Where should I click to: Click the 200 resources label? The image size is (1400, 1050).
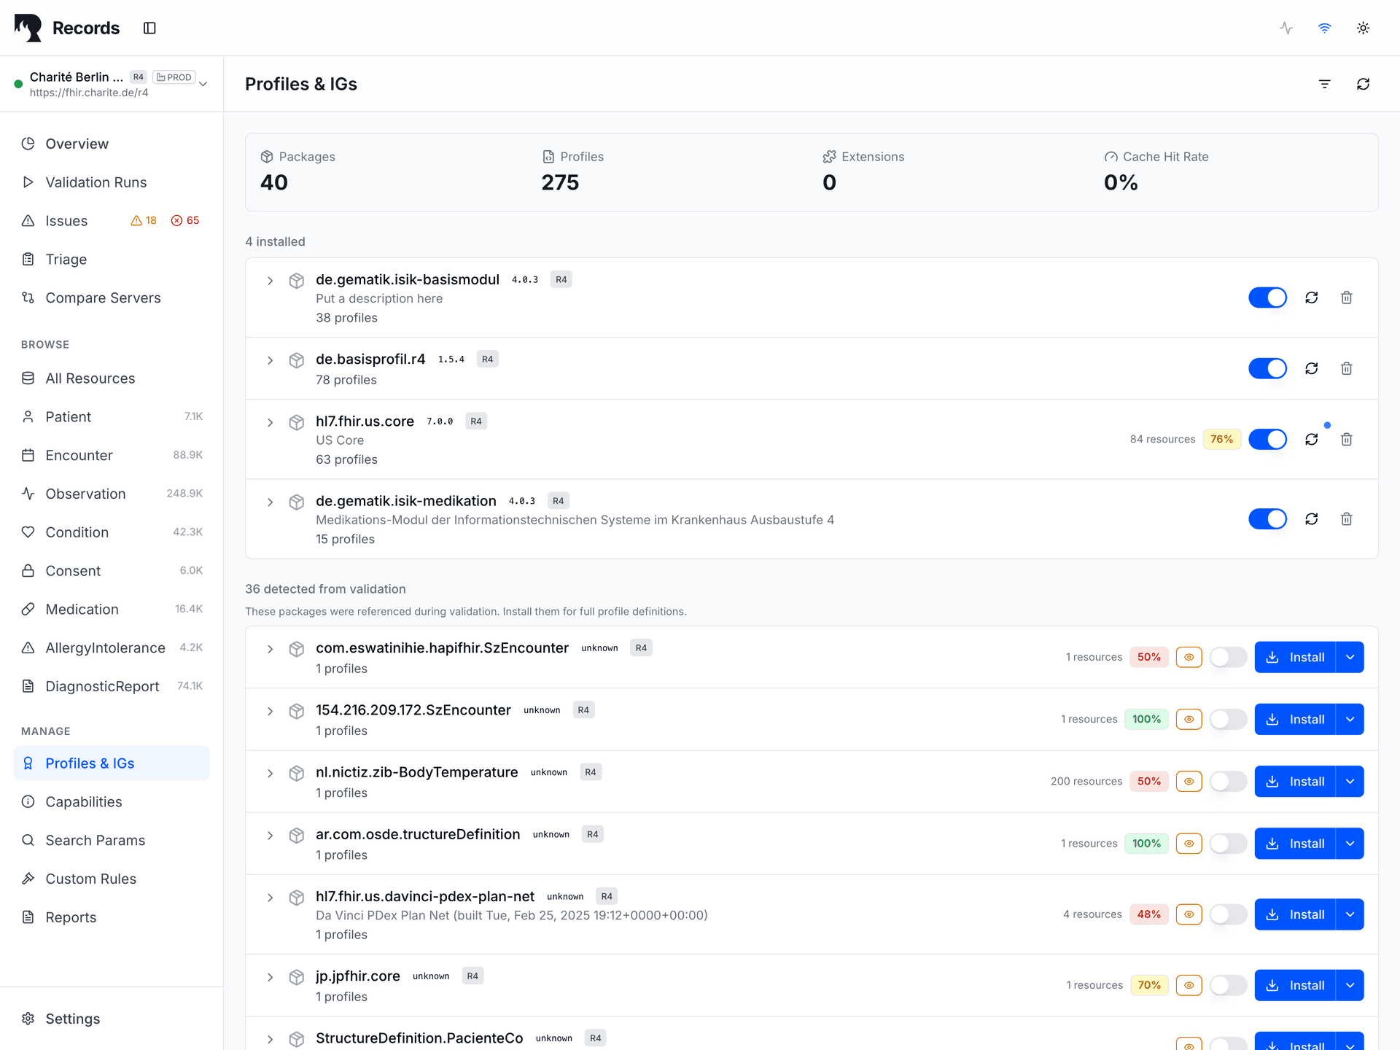point(1086,781)
